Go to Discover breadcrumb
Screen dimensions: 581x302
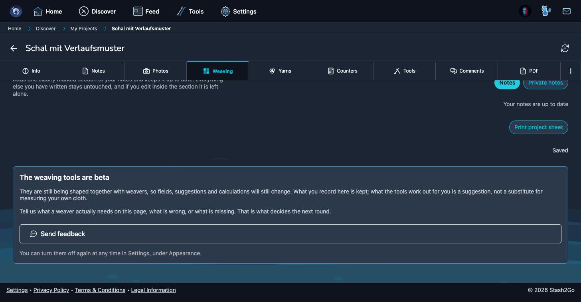(x=46, y=29)
